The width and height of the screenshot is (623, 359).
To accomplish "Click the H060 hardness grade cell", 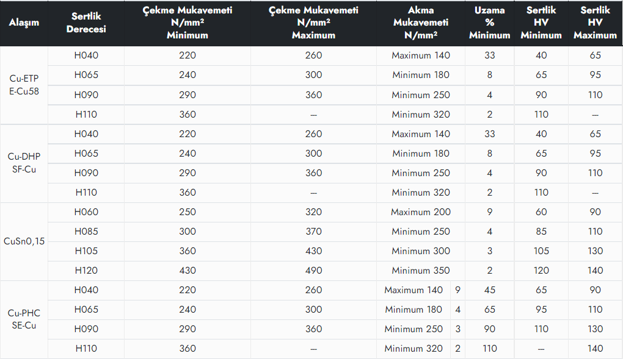I will coord(86,212).
